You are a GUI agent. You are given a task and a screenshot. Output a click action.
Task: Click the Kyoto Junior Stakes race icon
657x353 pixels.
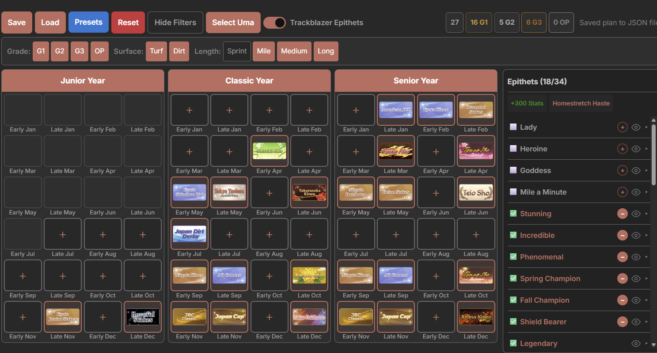63,316
